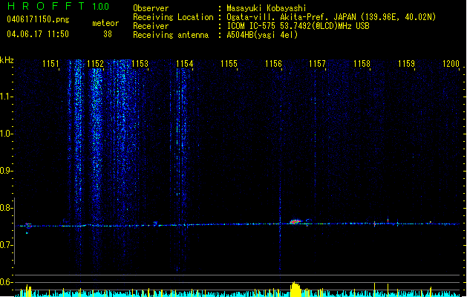Click the 0.8 kHz frequency label
This screenshot has height=297, width=467.
point(6,208)
